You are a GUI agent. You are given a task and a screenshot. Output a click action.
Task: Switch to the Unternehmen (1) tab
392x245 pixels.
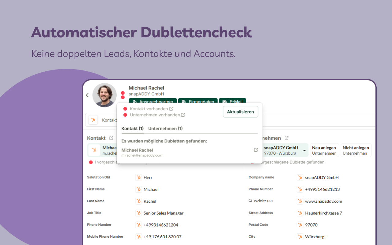point(165,129)
